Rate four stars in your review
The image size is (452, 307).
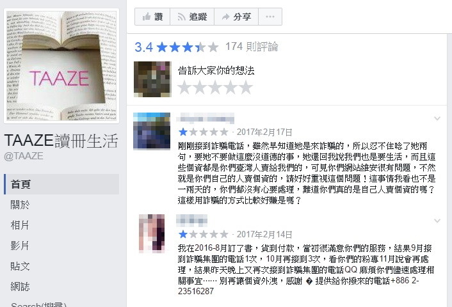(x=230, y=88)
